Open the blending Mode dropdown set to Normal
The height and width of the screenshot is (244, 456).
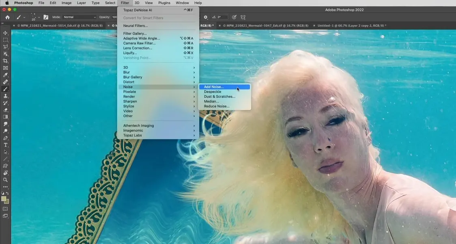coord(80,17)
